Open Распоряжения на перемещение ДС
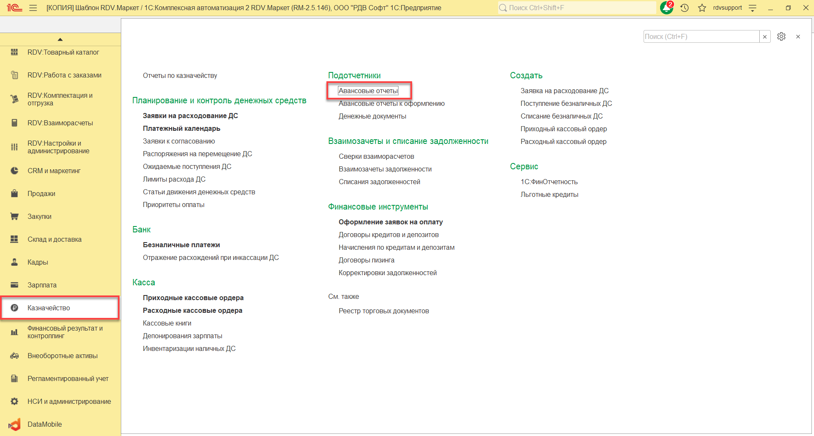 point(198,154)
